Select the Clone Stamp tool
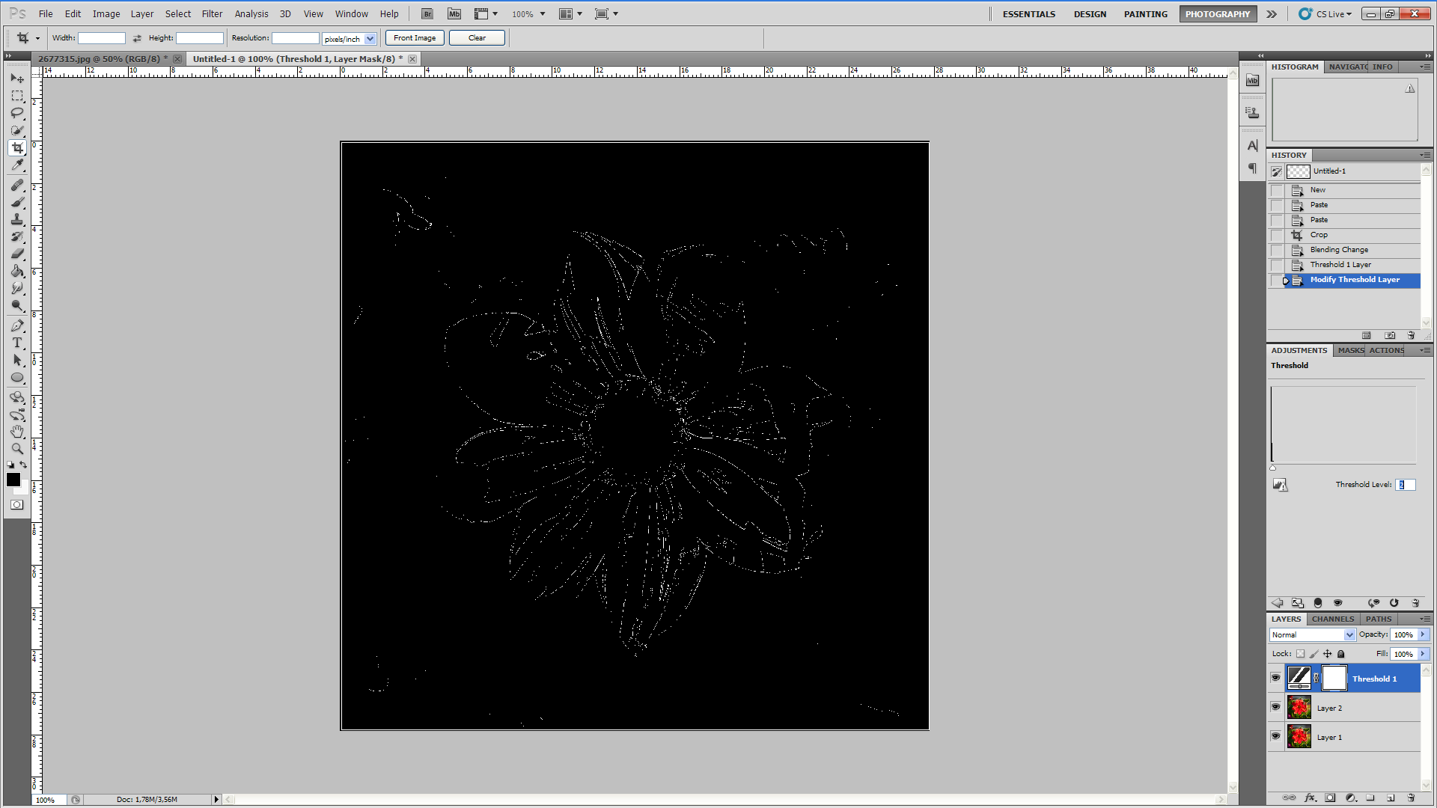1437x808 pixels. click(x=17, y=219)
